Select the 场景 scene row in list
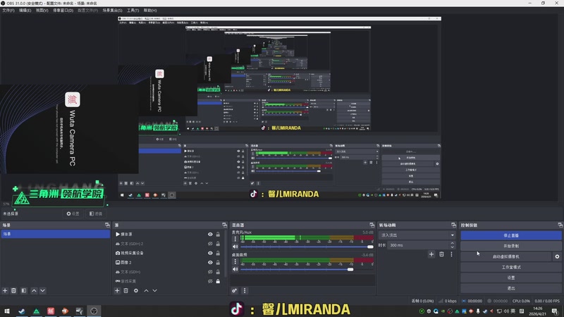 click(x=56, y=234)
